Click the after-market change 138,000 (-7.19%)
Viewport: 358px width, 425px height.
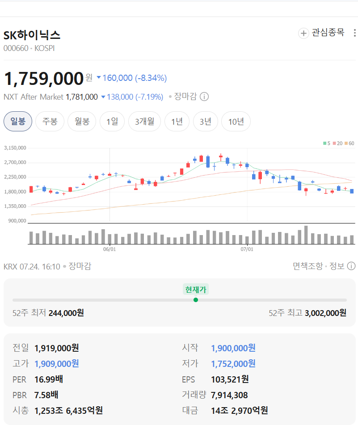[x=132, y=97]
